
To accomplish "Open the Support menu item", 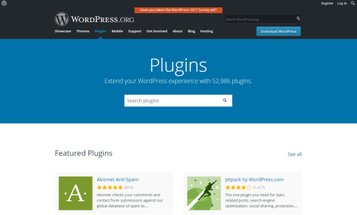I will [135, 31].
